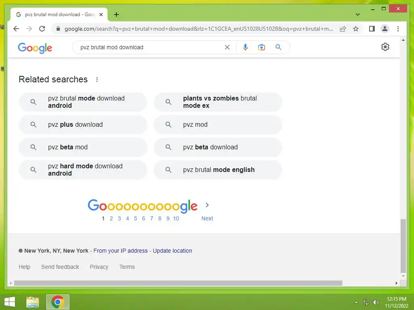414x310 pixels.
Task: Open the volume speaker tray icon
Action: [376, 302]
